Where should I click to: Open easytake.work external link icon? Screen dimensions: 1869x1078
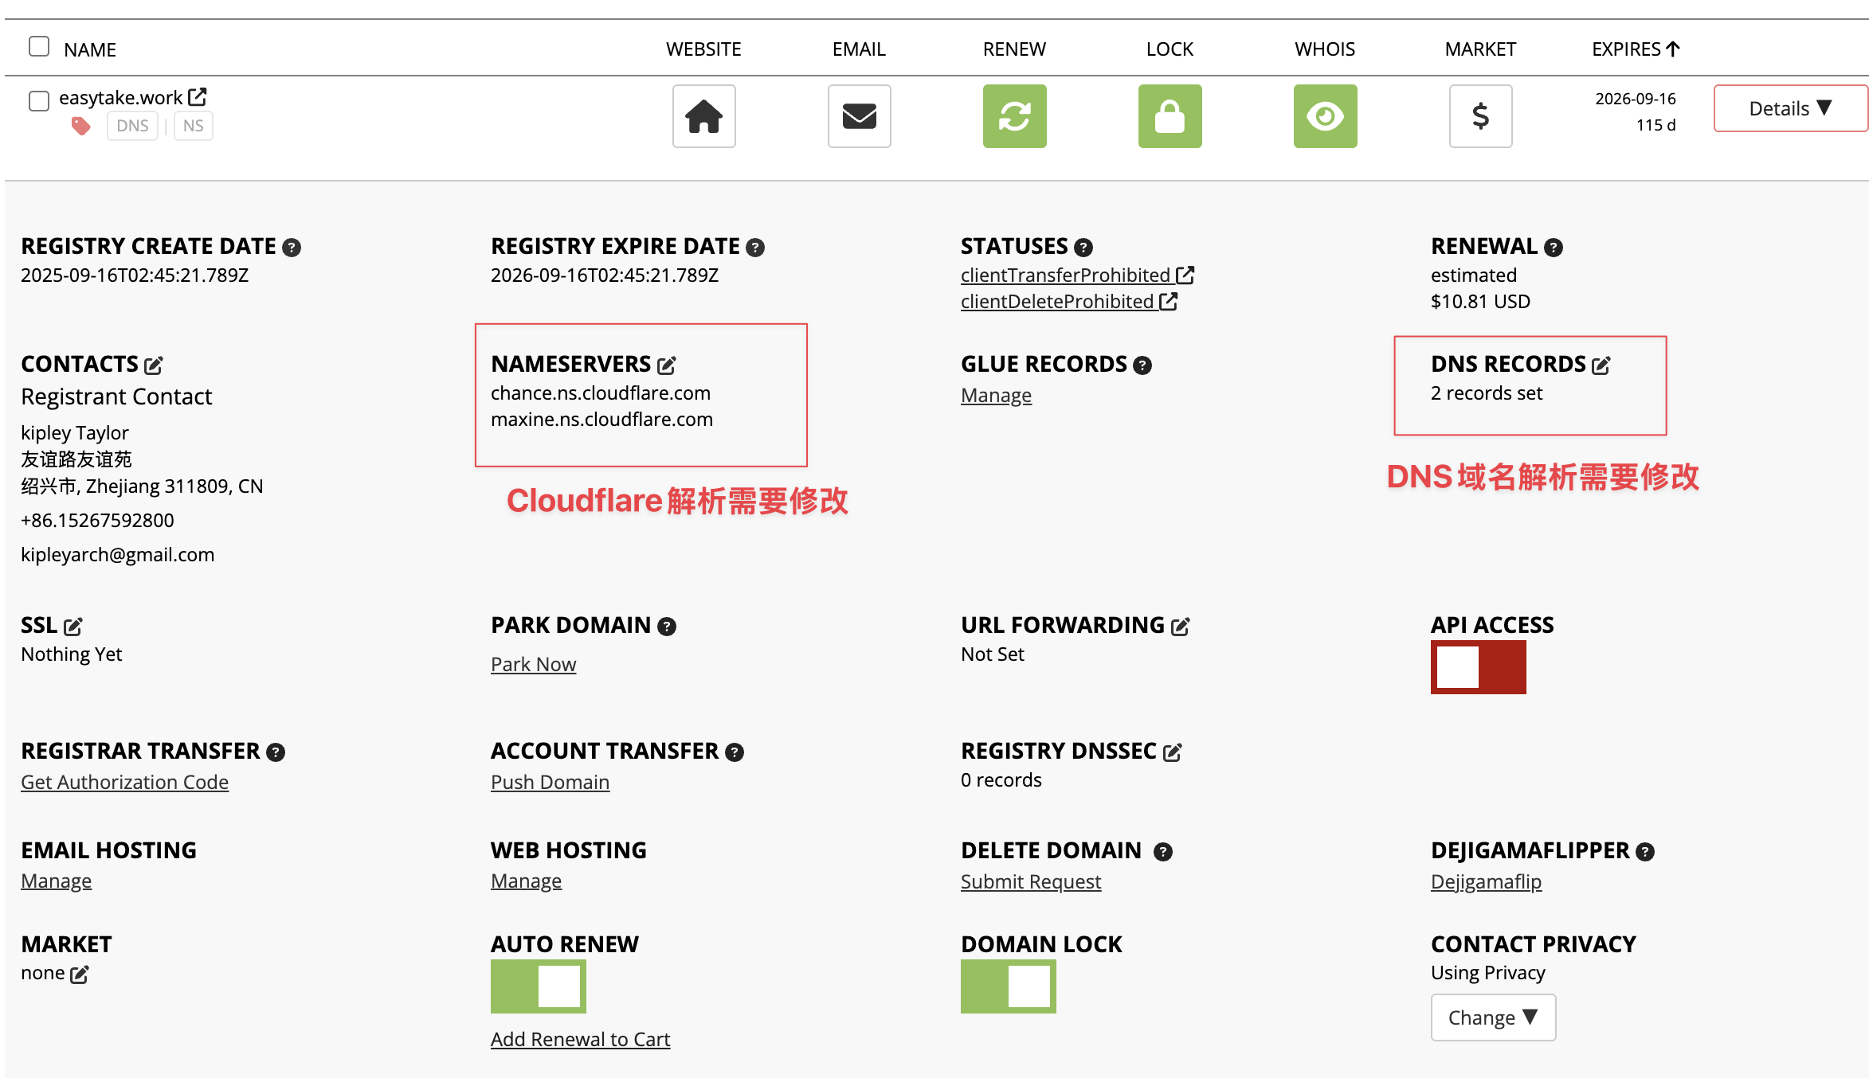[198, 97]
